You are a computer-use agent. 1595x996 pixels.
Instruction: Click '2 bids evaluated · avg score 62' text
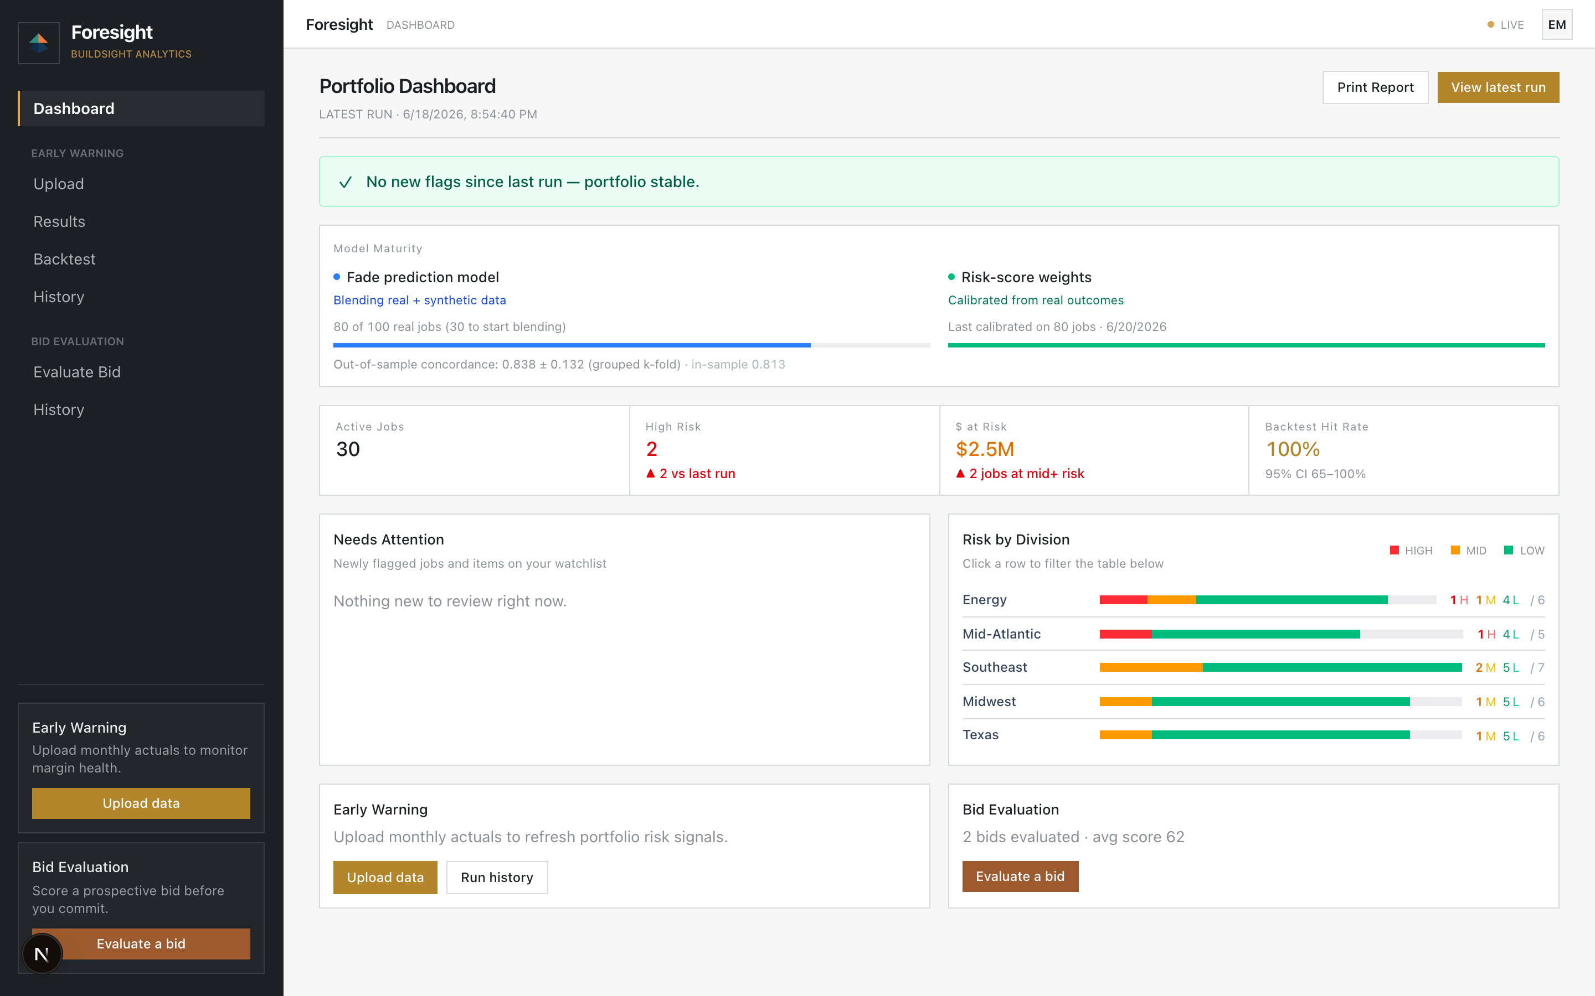pos(1073,837)
